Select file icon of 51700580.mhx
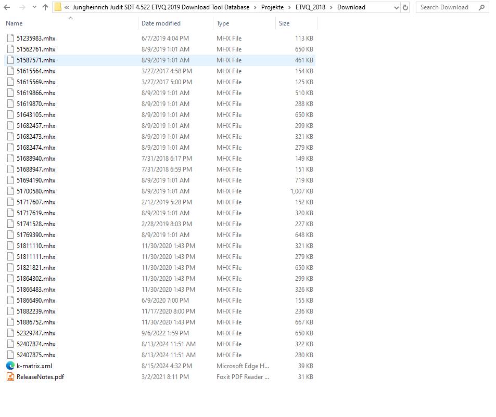Viewport: 496px width, 417px height. [10, 191]
